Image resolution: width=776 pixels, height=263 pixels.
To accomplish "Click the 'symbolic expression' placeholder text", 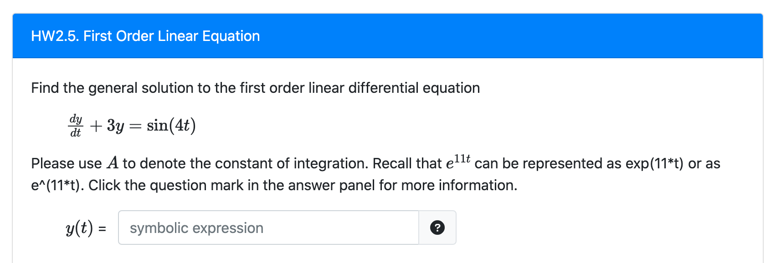I will pos(196,228).
